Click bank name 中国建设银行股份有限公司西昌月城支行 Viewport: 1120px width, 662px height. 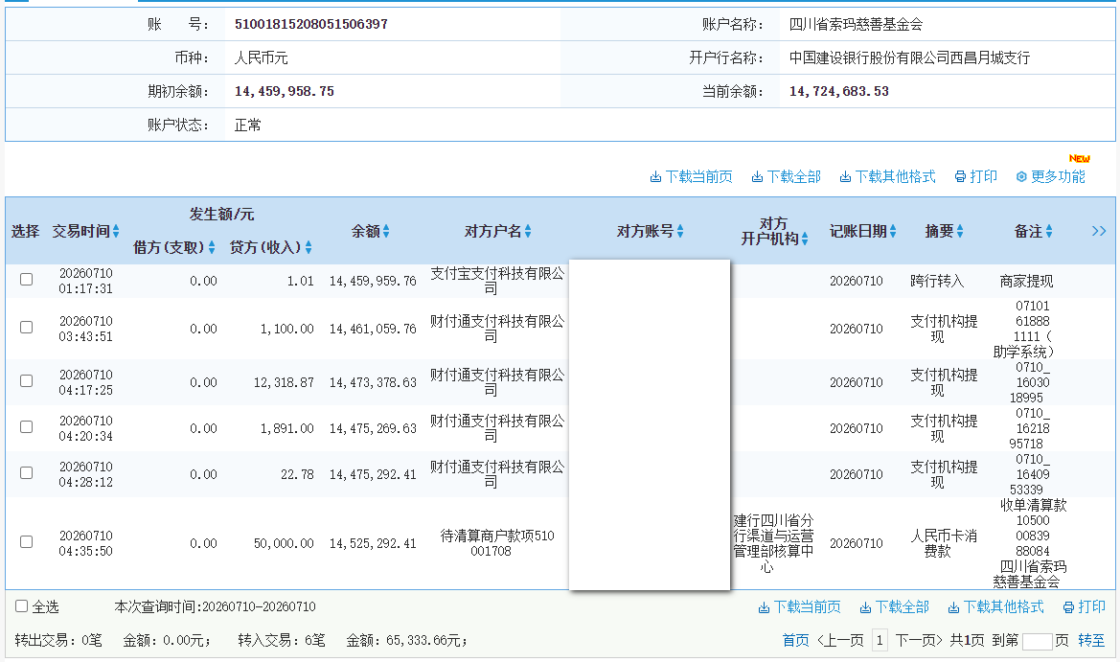coord(909,57)
